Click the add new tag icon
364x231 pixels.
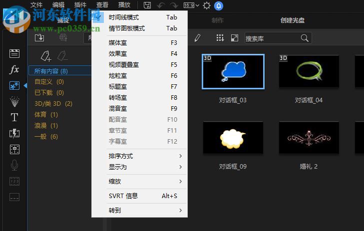coord(46,56)
